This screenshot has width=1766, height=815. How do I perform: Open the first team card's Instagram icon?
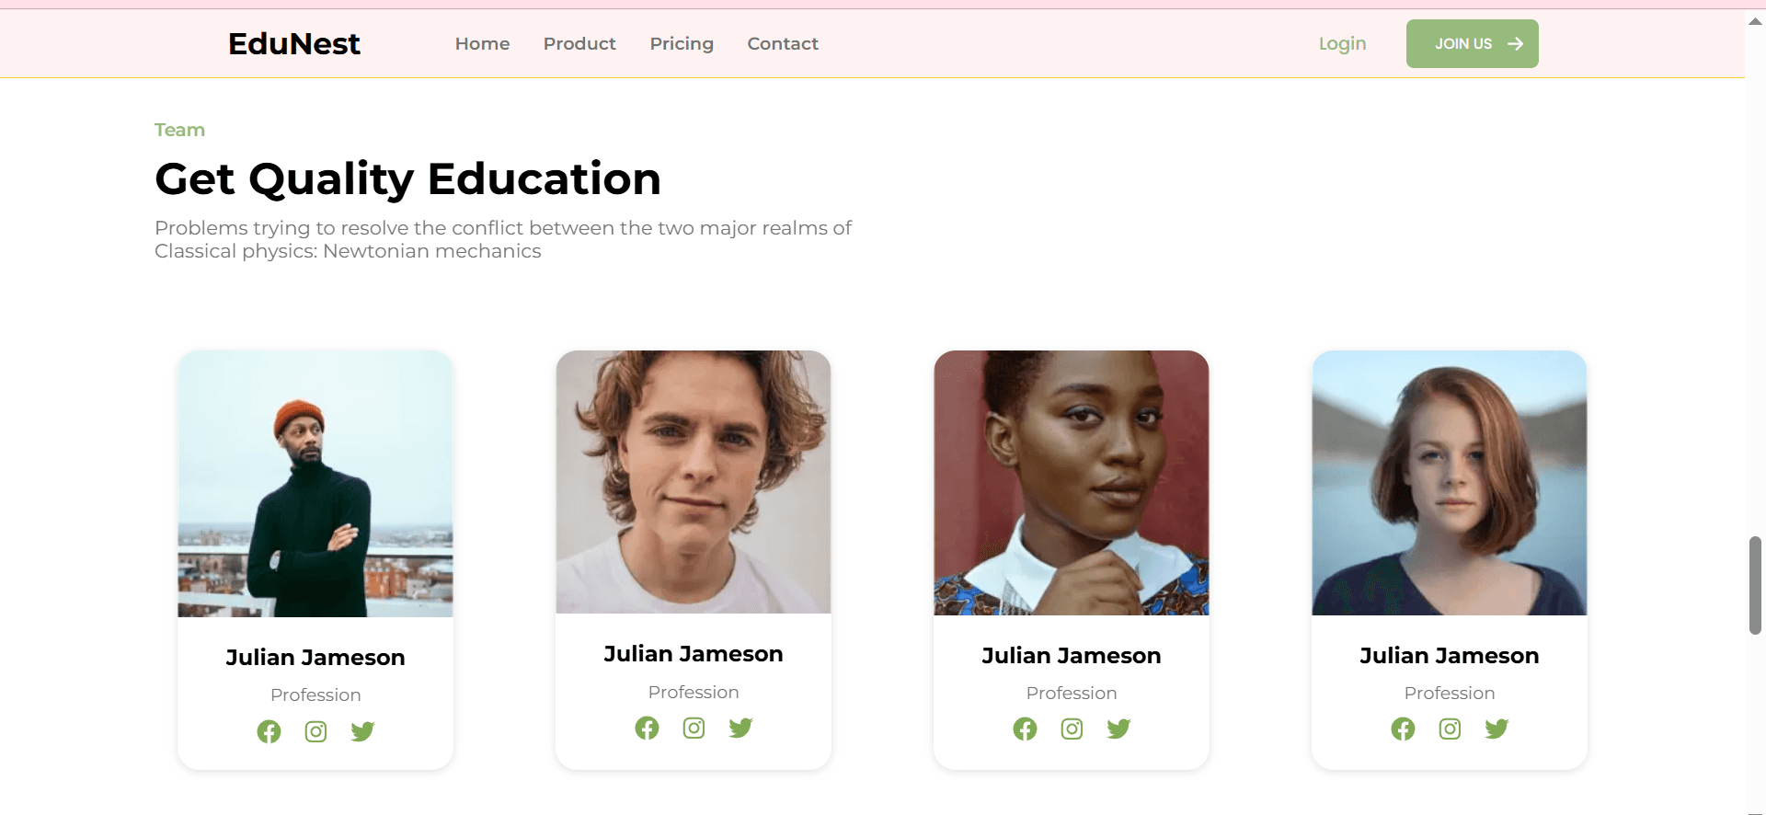(x=315, y=732)
